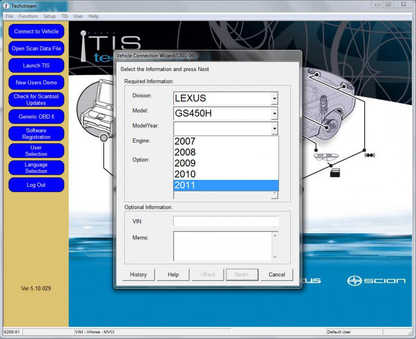Open User Selection

click(x=36, y=151)
